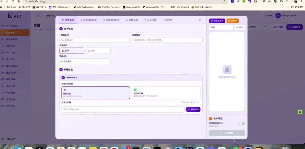Select 现货 trading mode

coord(98,51)
